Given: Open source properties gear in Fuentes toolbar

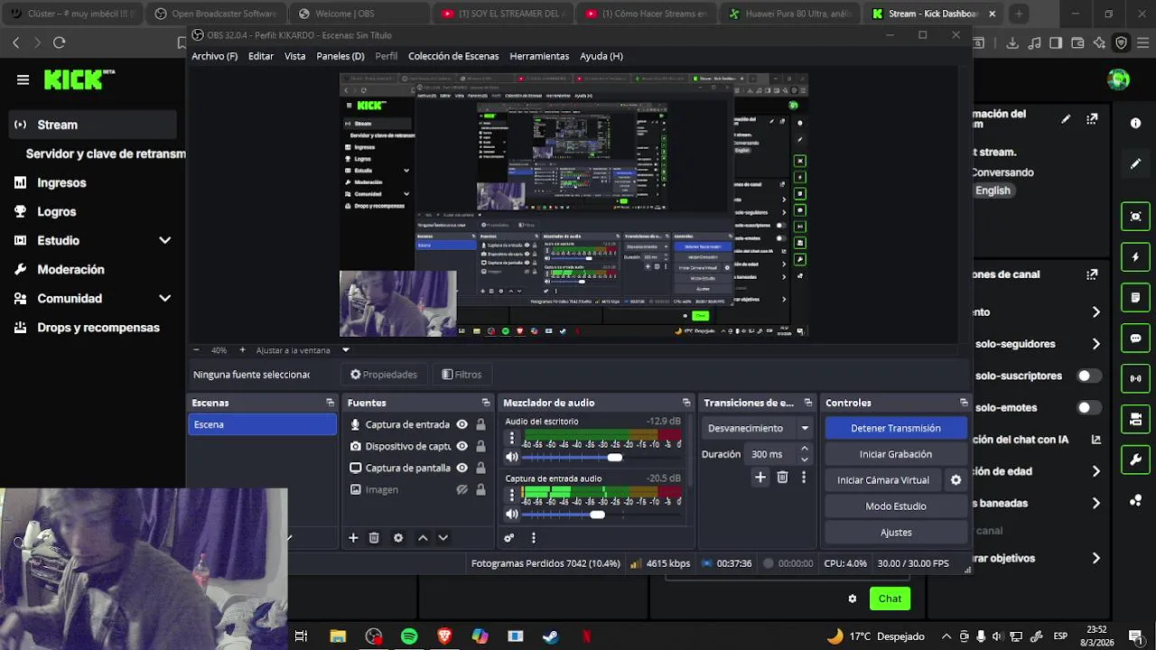Looking at the screenshot, I should click(x=398, y=538).
